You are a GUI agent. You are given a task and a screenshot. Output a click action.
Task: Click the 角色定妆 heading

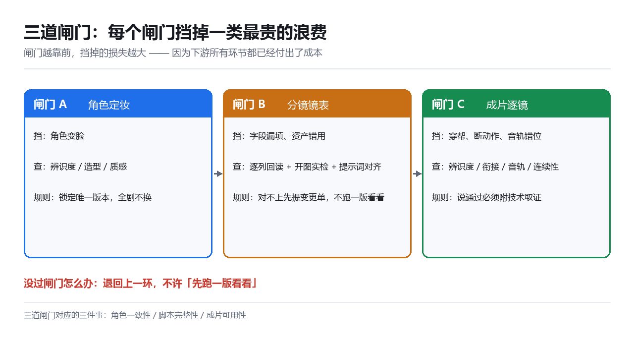[109, 105]
